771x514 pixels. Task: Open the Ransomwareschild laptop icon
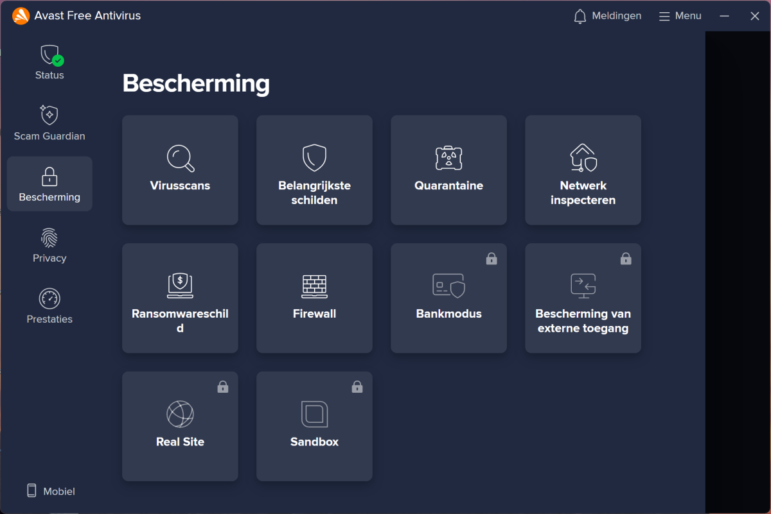[180, 286]
